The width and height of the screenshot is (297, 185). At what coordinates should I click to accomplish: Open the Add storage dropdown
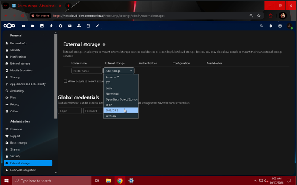pos(119,71)
